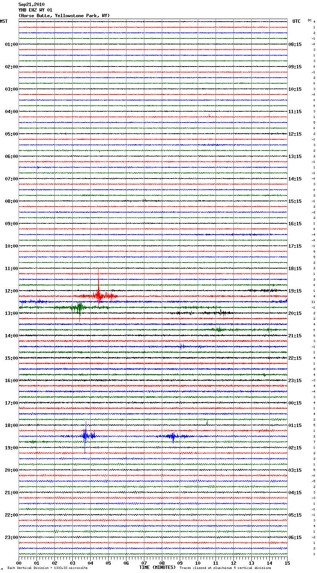
Task: Click minute 12 tick label on bottom axis
Action: coord(233,563)
